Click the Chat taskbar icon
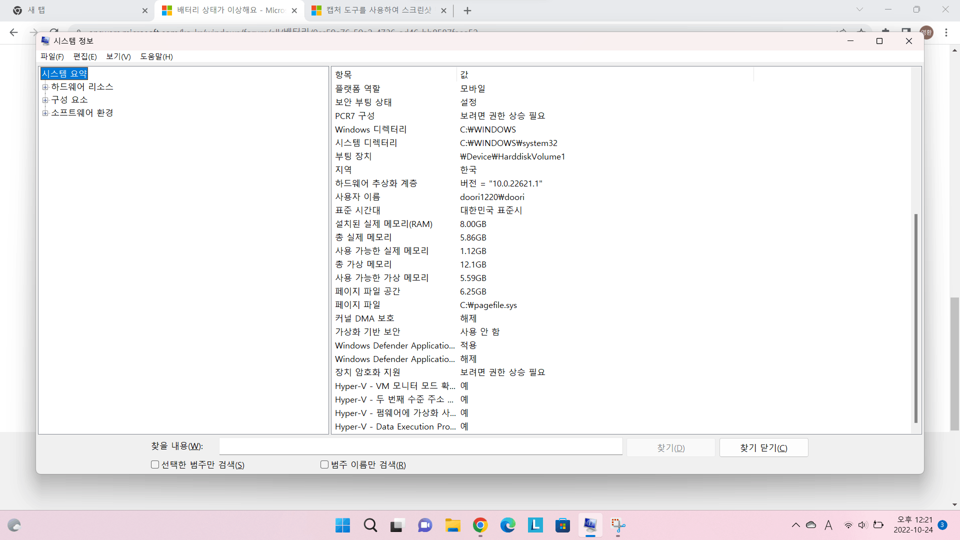This screenshot has height=540, width=960. tap(425, 525)
